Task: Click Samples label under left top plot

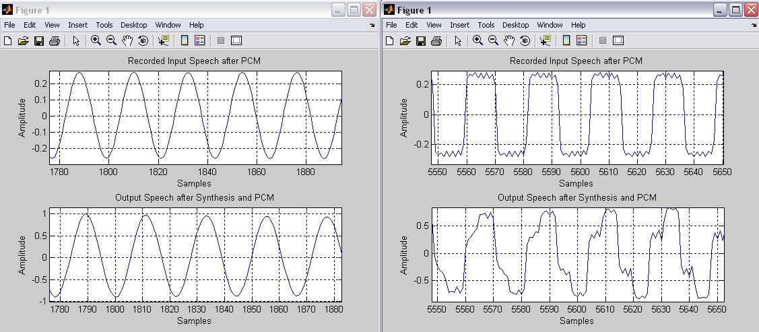Action: 194,183
